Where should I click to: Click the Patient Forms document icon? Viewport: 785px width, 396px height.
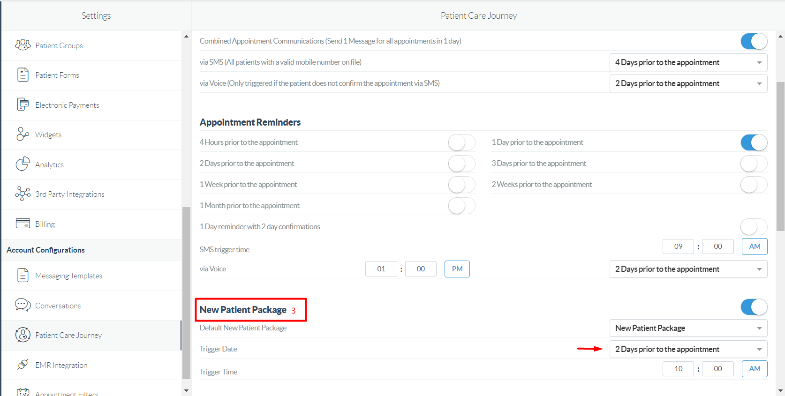coord(23,75)
